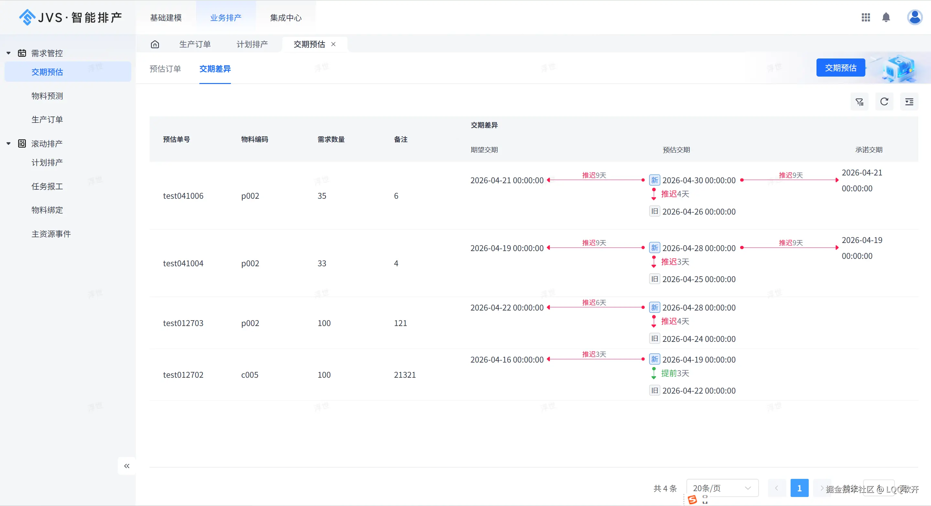
Task: Open column settings icon
Action: [909, 102]
